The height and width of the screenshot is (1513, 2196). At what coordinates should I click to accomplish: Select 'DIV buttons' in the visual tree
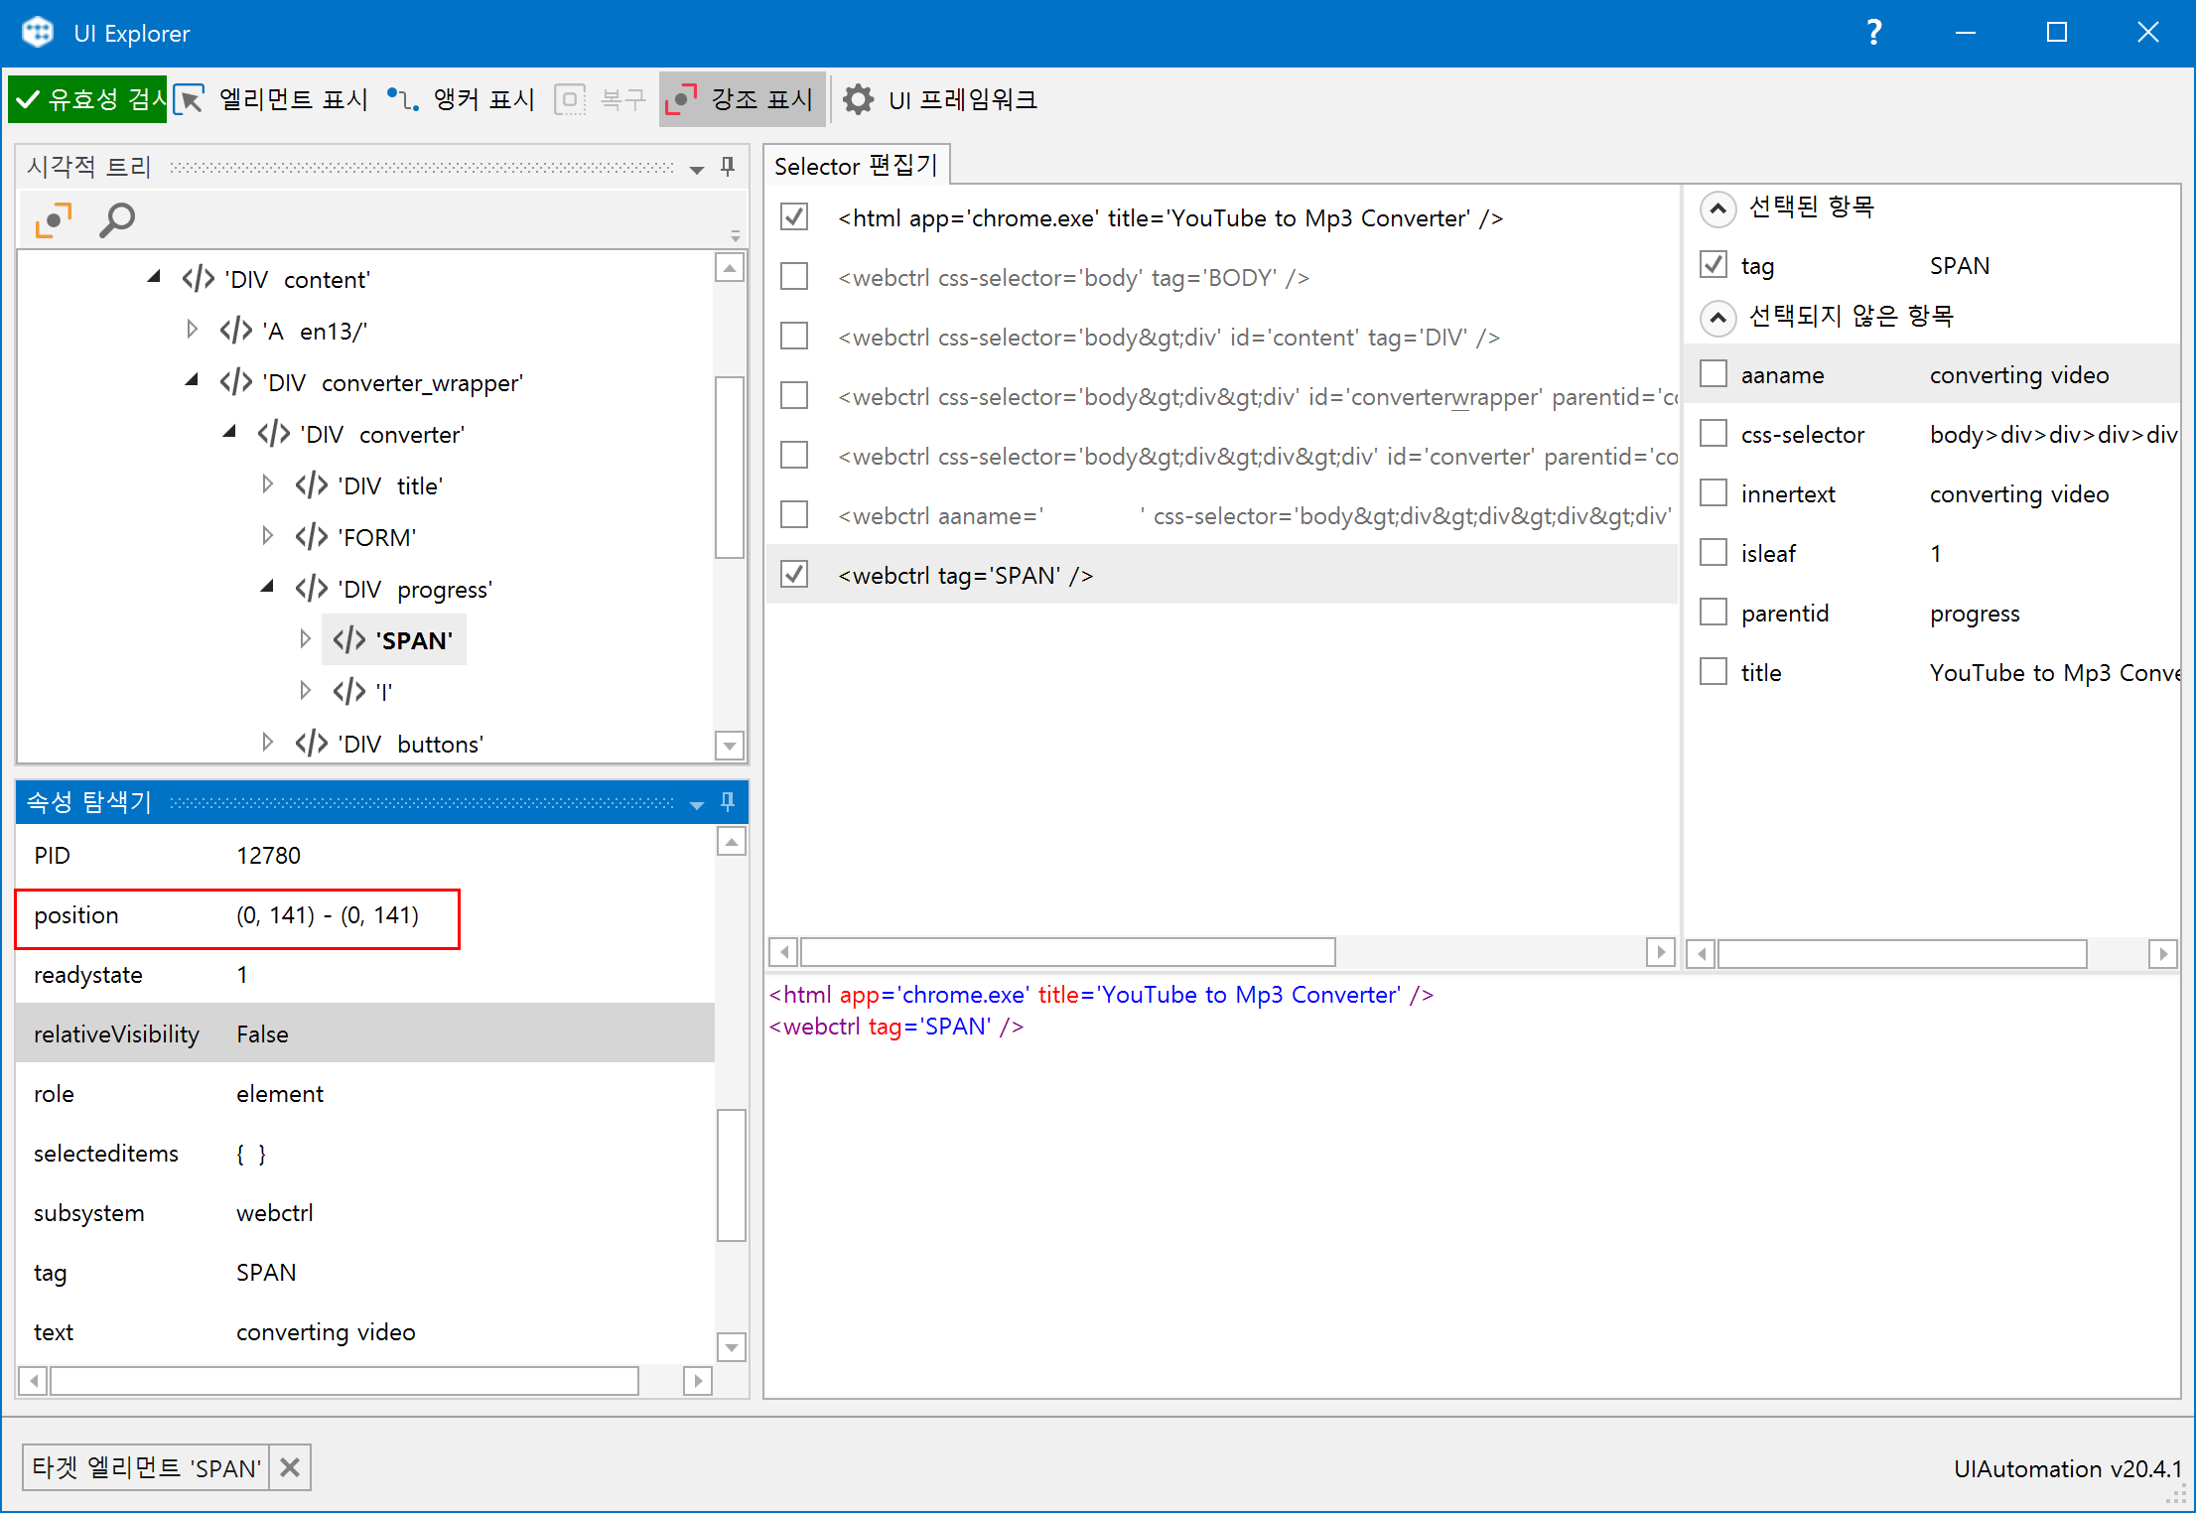(410, 744)
